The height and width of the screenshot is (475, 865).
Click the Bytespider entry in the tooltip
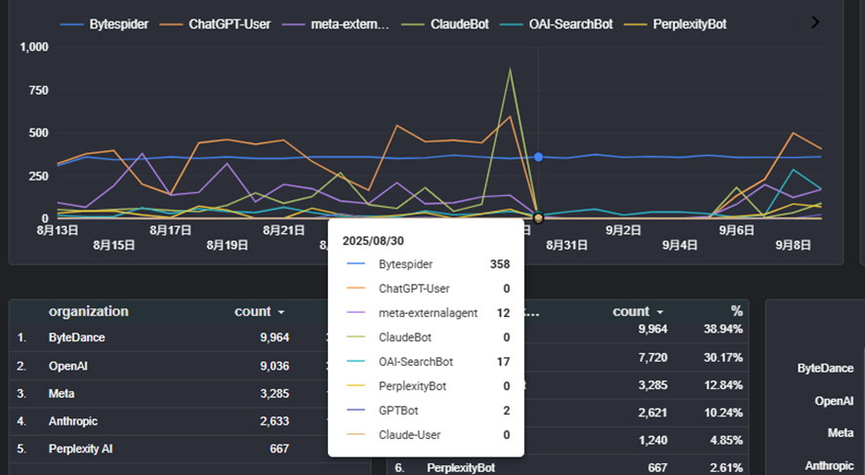tap(405, 264)
